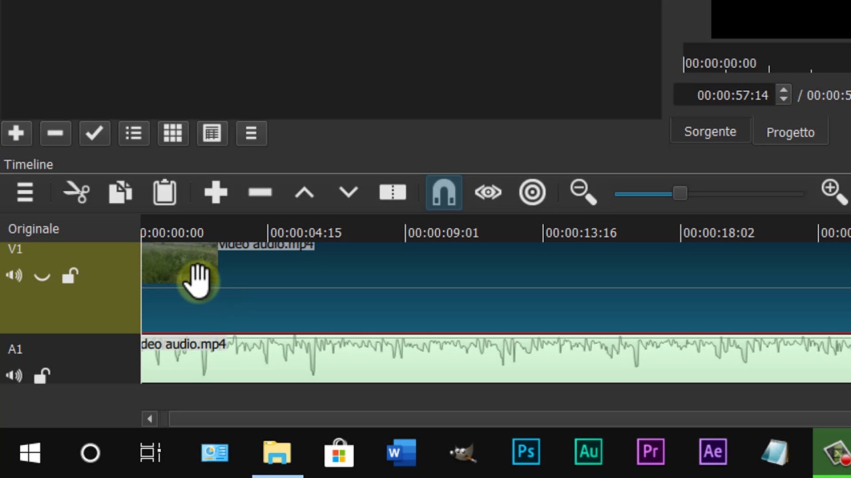Paste clip with clipboard icon
Screen dimensions: 851x478
tap(165, 193)
